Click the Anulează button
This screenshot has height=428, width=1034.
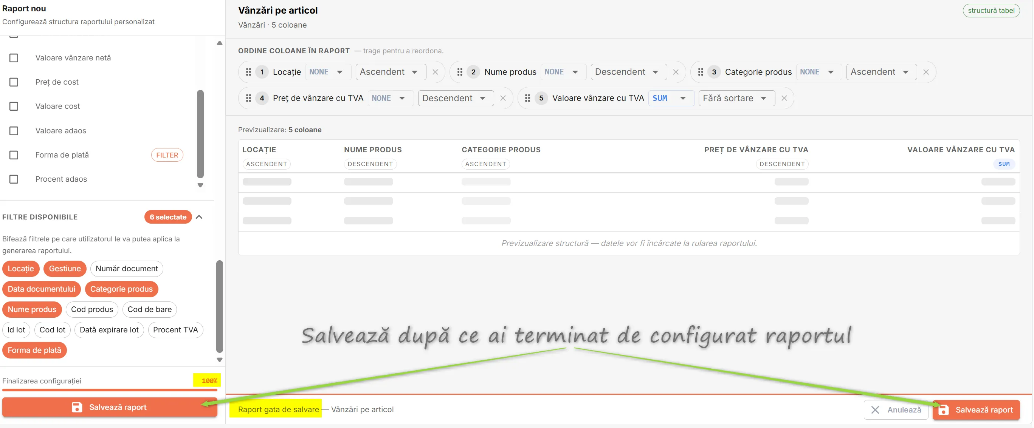pyautogui.click(x=896, y=410)
